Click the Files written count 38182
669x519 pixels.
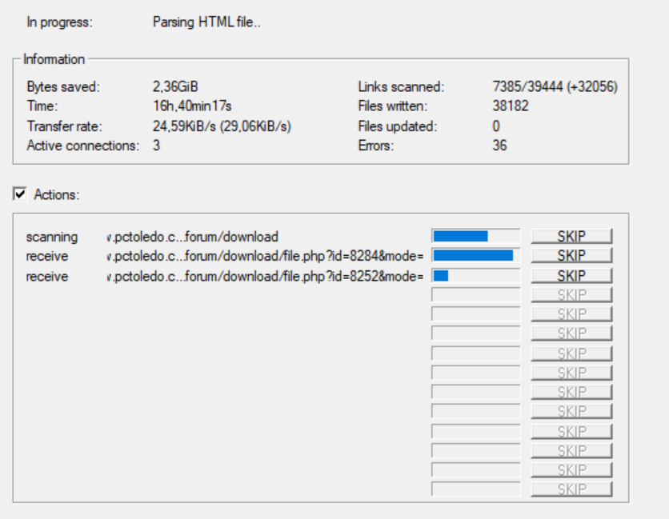511,106
